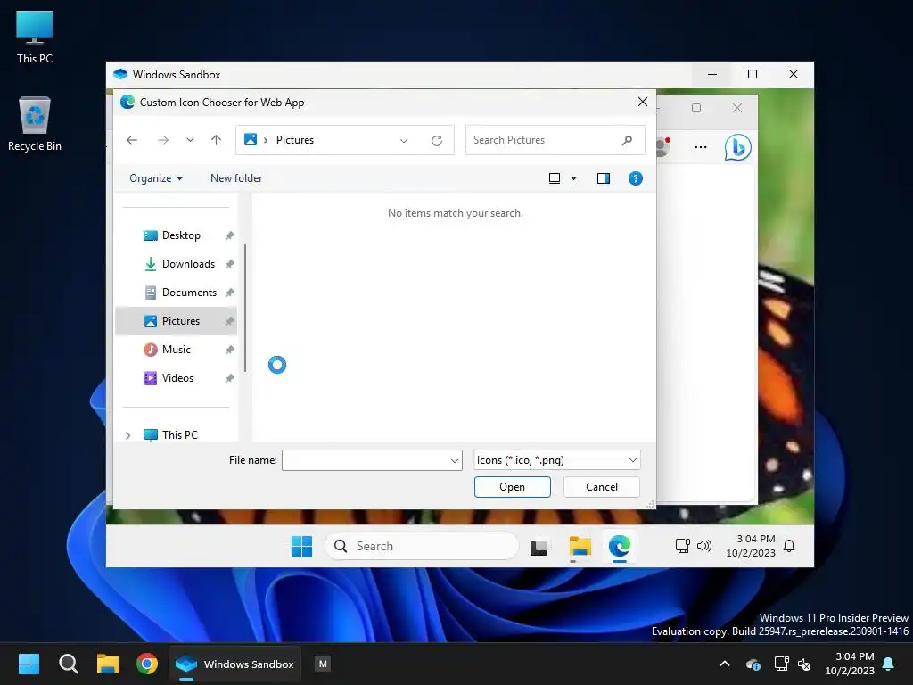Select Pictures in navigation pane
913x685 pixels.
tap(176, 321)
